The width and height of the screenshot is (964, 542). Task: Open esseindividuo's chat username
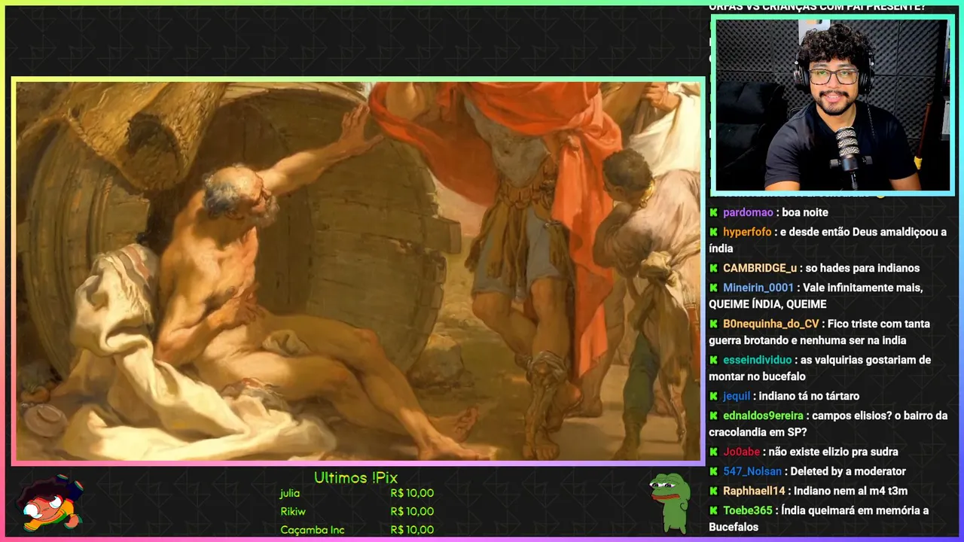tap(758, 361)
